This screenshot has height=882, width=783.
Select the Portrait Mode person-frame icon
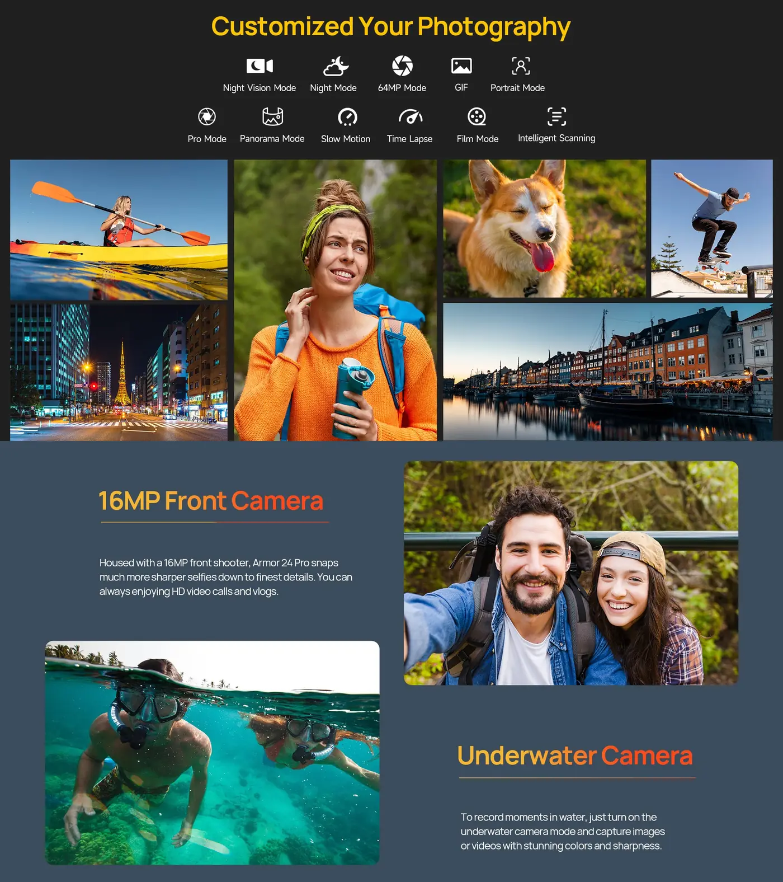tap(521, 66)
